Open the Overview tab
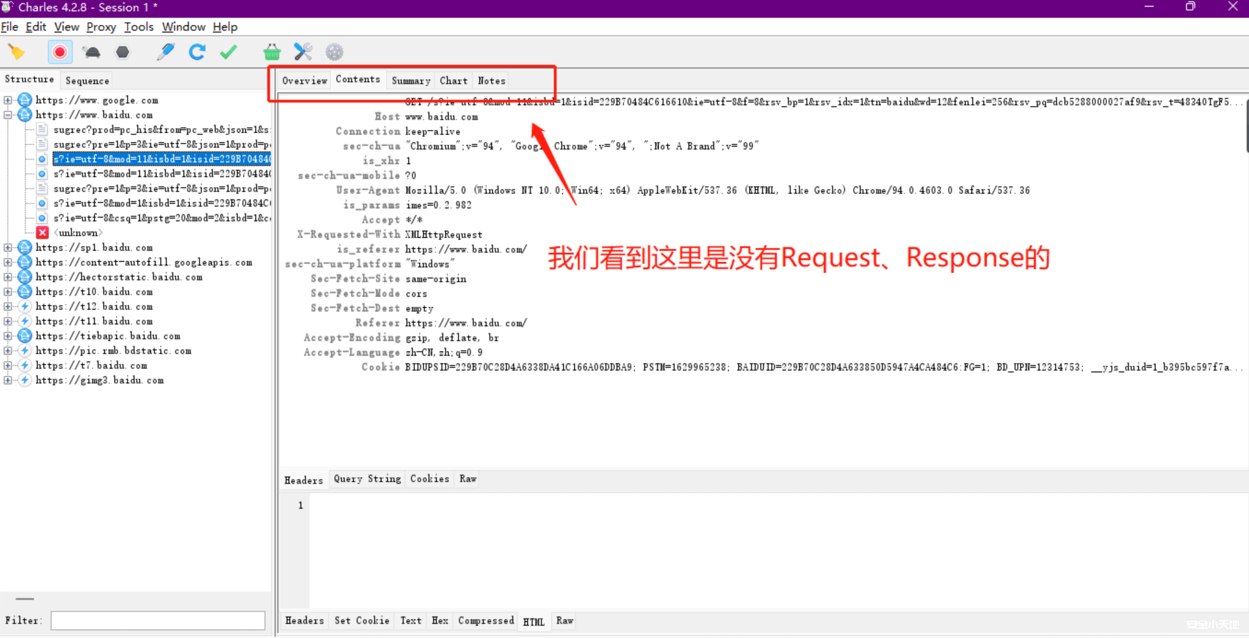 [305, 80]
